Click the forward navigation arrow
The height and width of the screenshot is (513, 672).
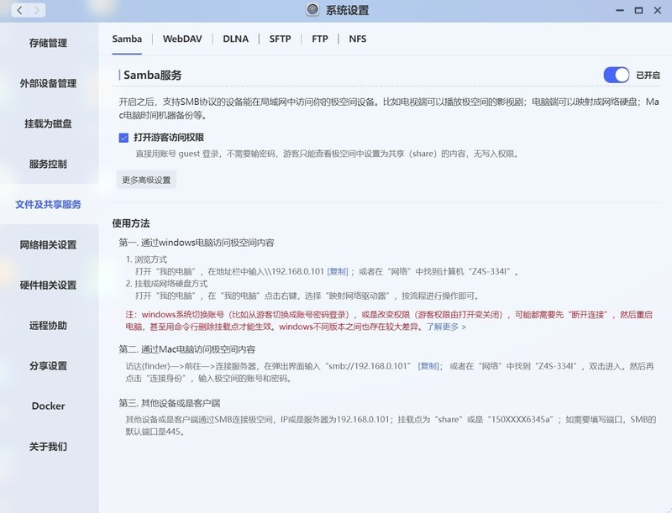(37, 11)
